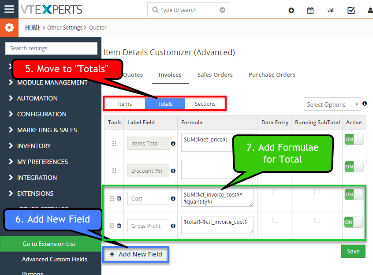Image resolution: width=373 pixels, height=275 pixels.
Task: Switch to the Sales Orders tab
Action: tap(215, 74)
